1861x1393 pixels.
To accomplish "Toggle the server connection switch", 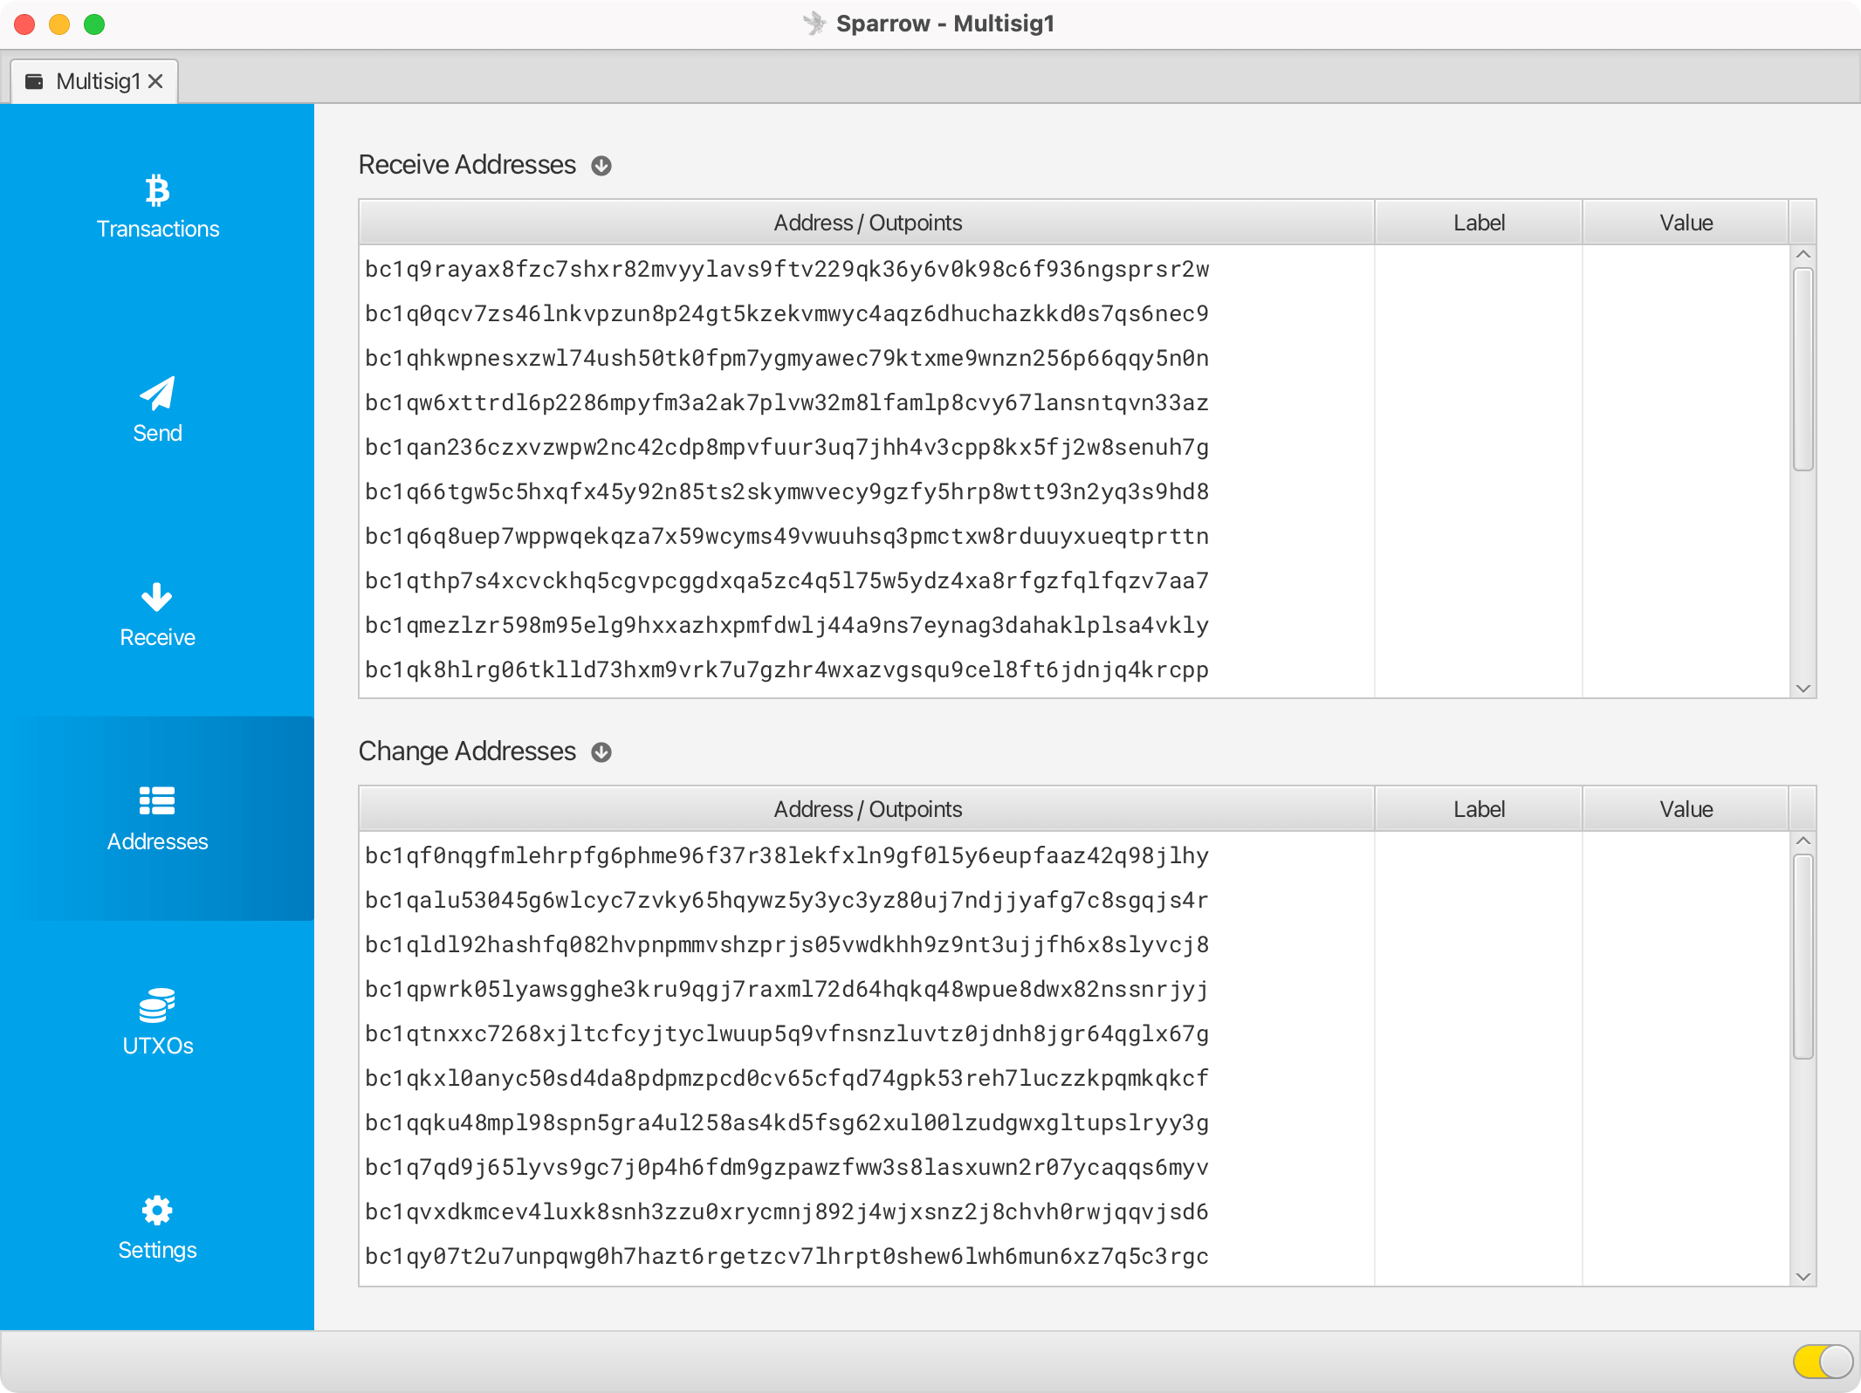I will point(1823,1360).
